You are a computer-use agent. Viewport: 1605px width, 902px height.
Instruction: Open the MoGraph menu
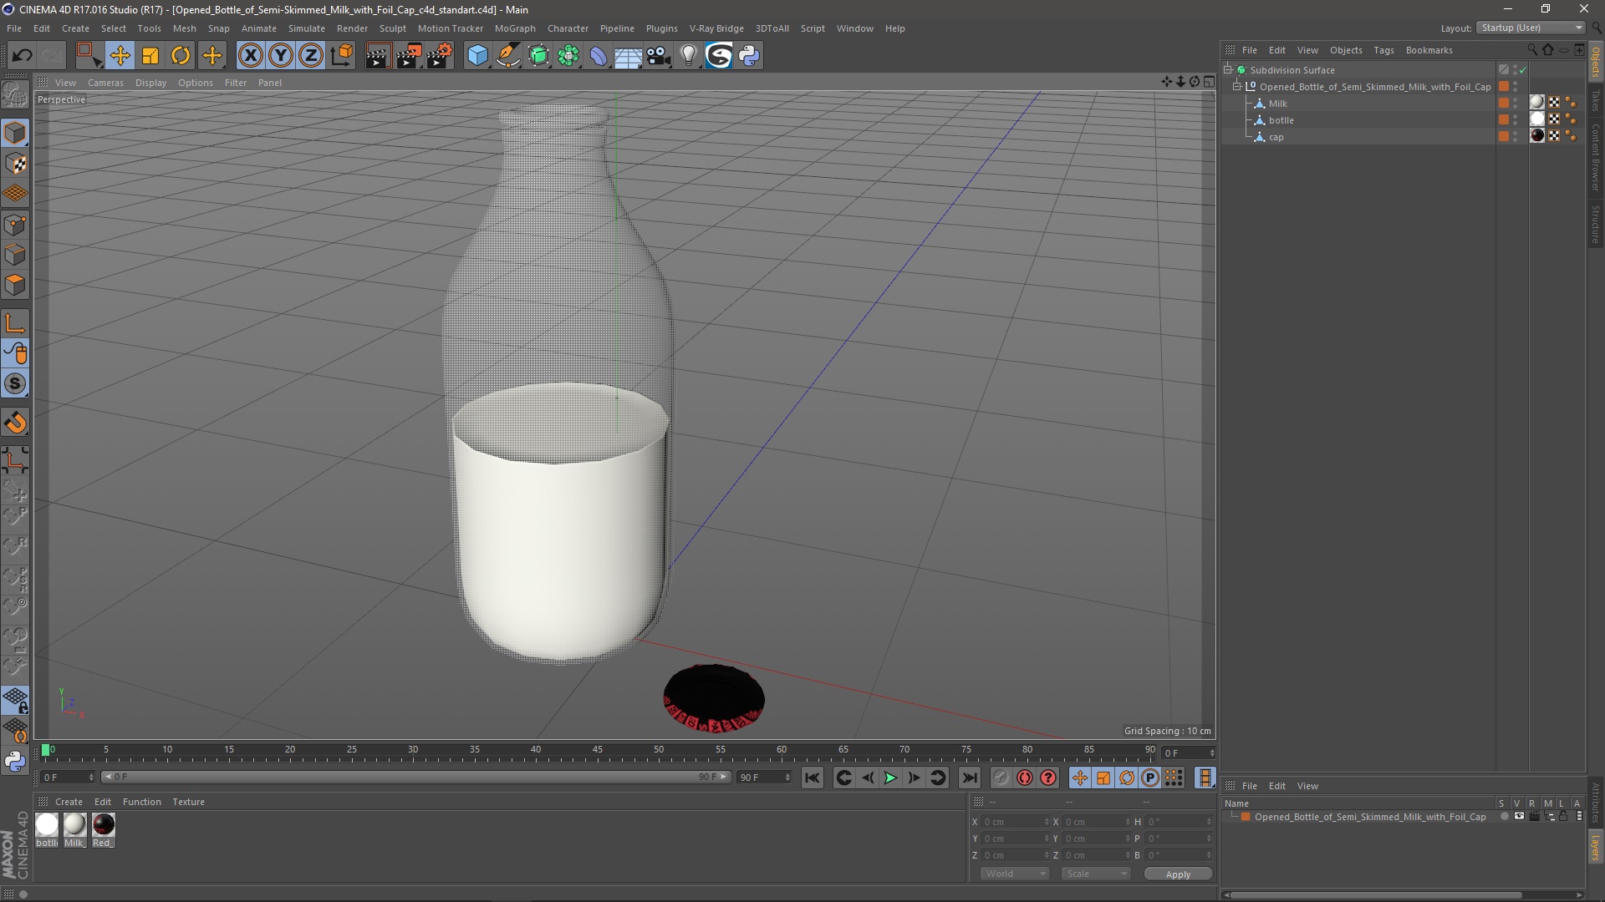click(515, 28)
